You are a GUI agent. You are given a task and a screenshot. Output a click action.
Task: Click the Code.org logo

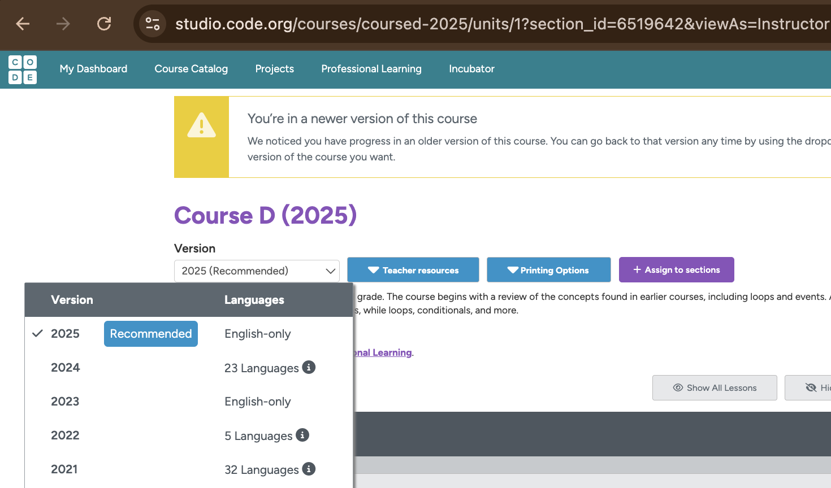[23, 69]
